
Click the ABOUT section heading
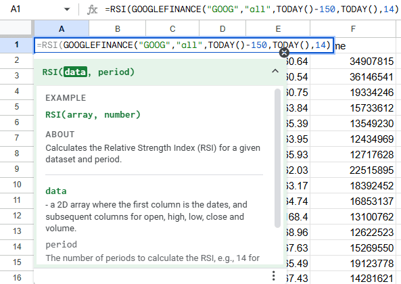pos(60,135)
